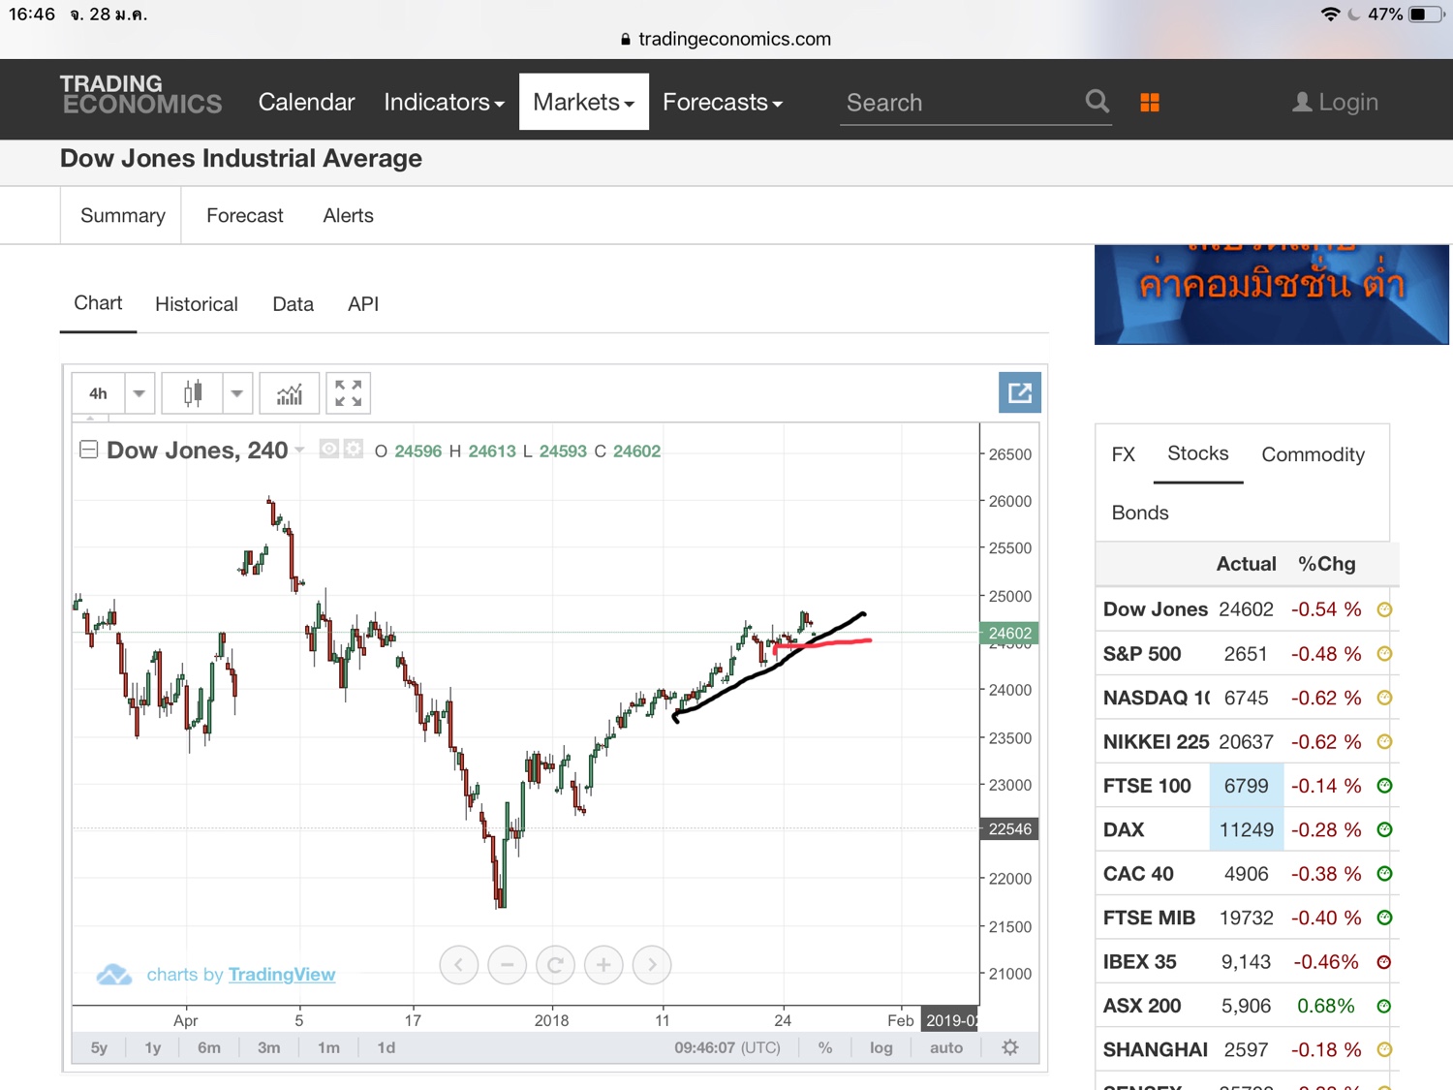Switch to the Summary tab
This screenshot has height=1090, width=1453.
(x=123, y=215)
